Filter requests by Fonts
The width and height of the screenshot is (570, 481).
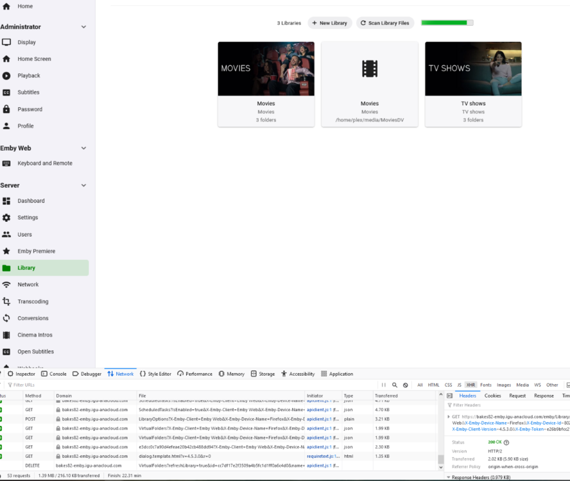tap(486, 385)
